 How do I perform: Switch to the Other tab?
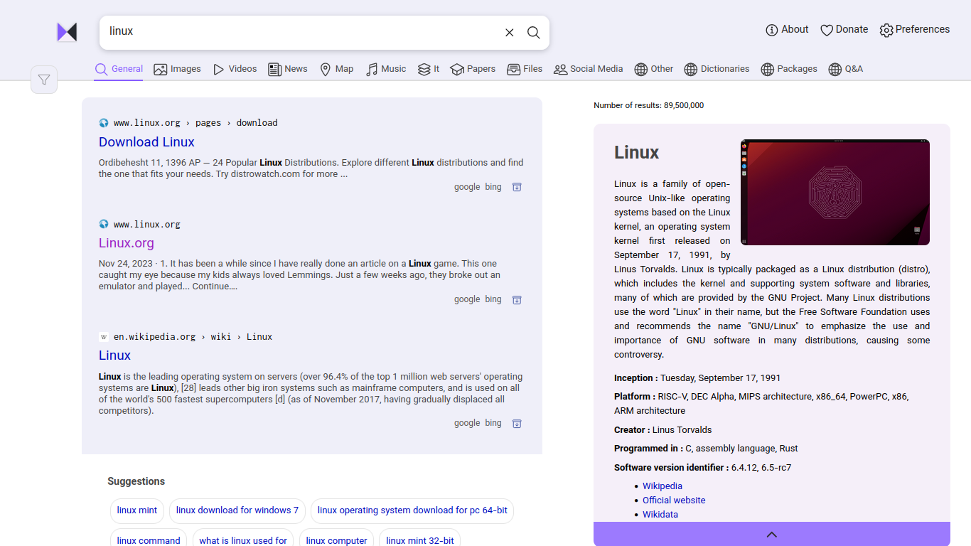654,69
